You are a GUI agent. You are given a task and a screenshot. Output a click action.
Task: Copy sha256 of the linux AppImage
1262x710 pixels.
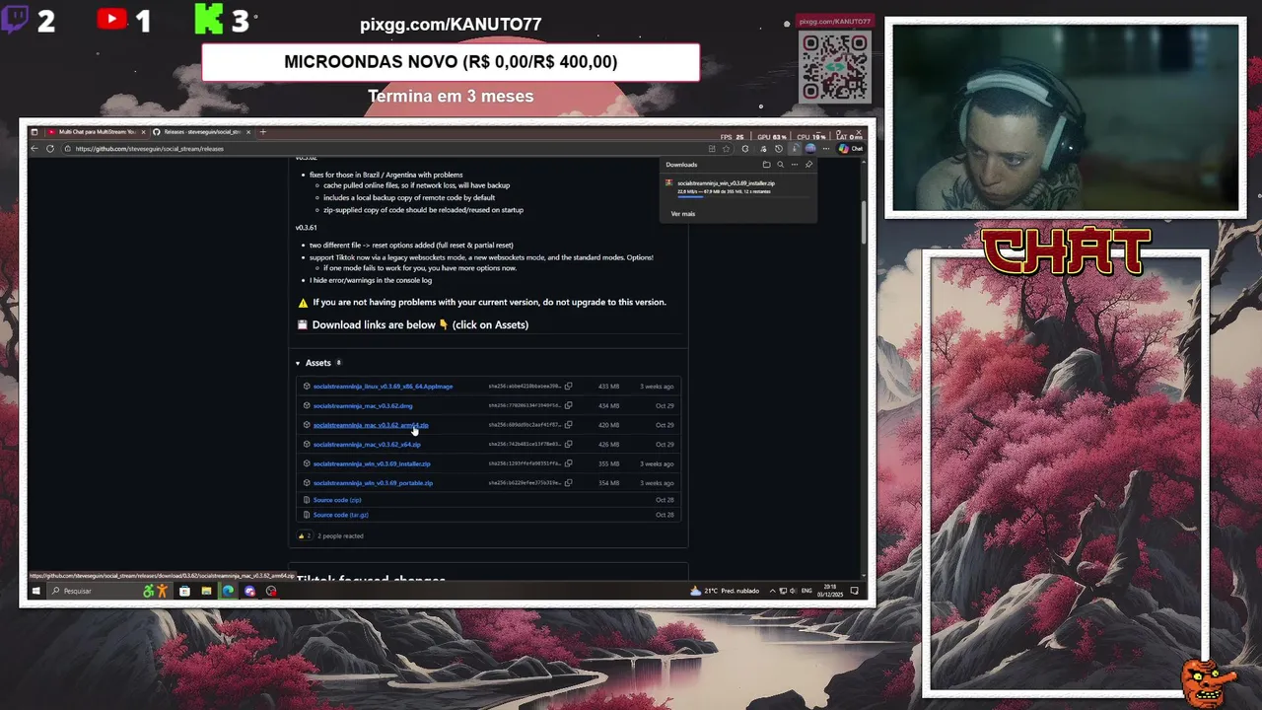pos(568,387)
